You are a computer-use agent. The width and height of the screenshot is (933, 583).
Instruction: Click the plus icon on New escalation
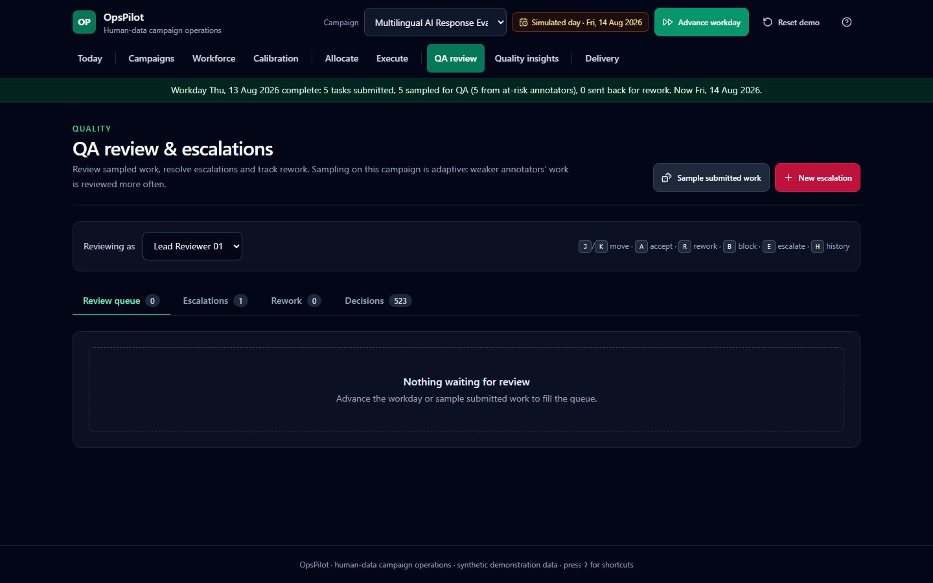pos(789,177)
